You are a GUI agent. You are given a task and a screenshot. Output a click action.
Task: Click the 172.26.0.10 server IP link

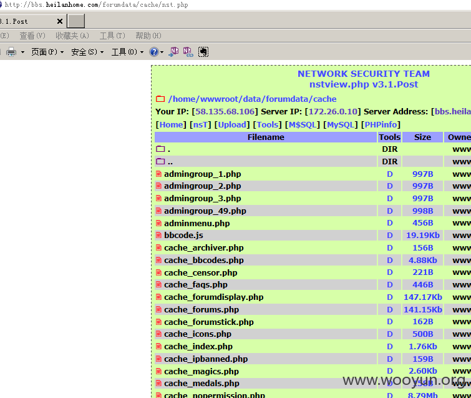(333, 112)
